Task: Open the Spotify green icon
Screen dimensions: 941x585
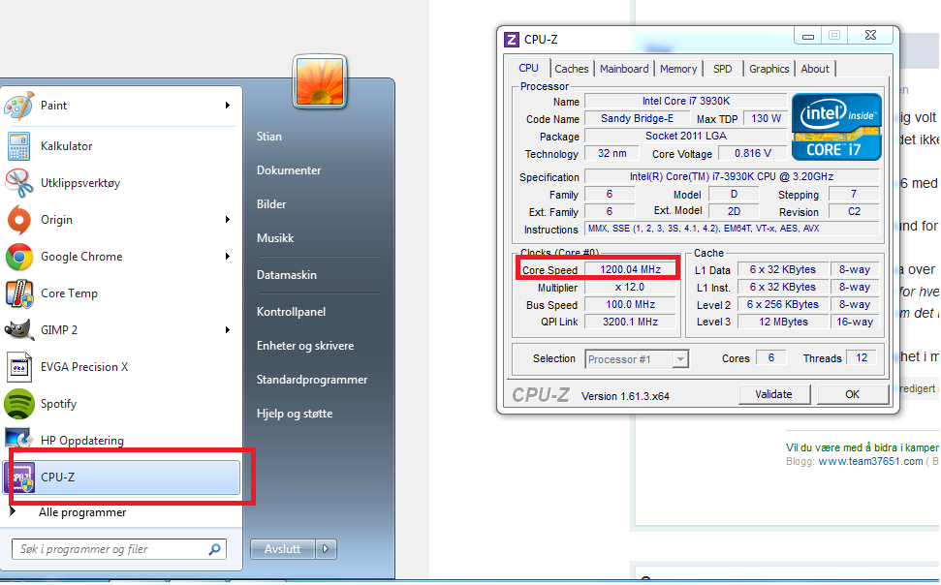Action: [19, 404]
